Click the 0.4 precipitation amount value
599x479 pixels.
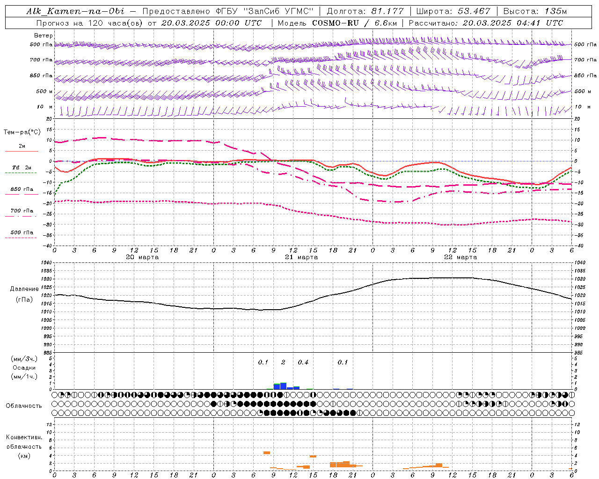[303, 362]
